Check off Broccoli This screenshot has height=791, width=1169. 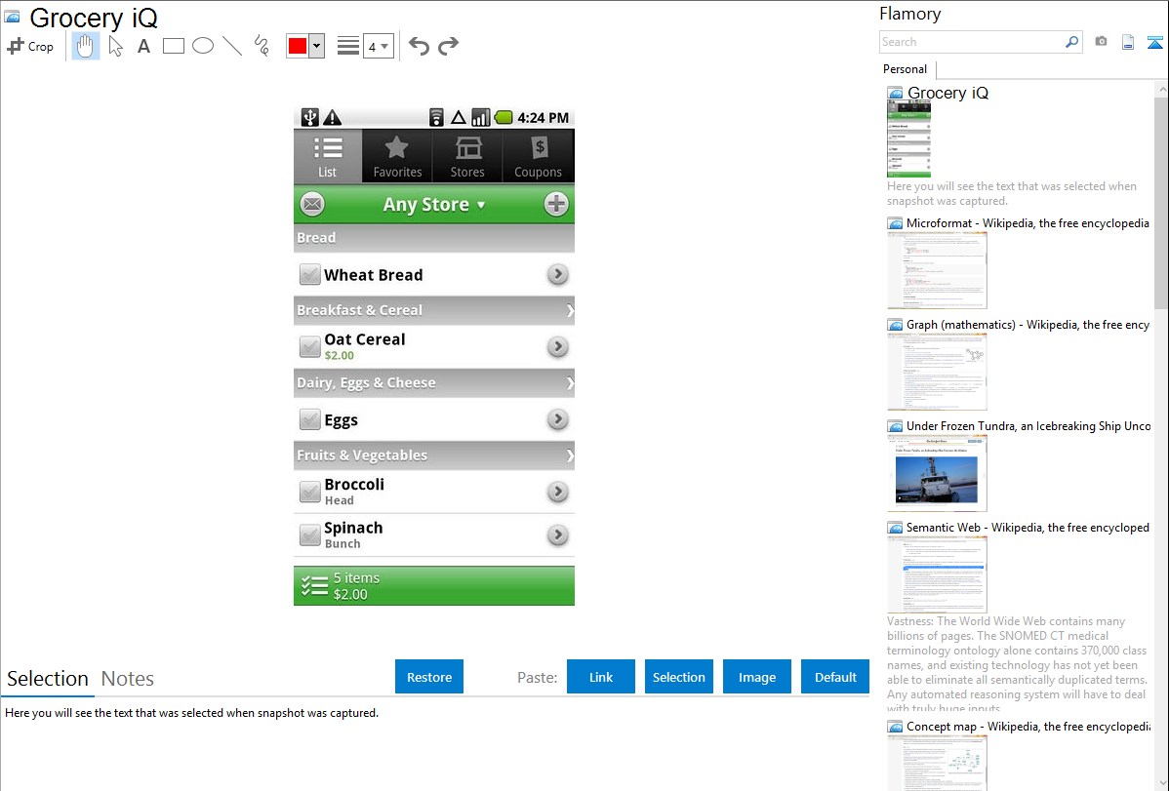[x=309, y=492]
